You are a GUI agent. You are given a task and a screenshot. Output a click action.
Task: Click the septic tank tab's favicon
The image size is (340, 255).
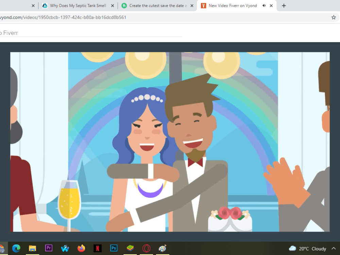click(x=45, y=6)
